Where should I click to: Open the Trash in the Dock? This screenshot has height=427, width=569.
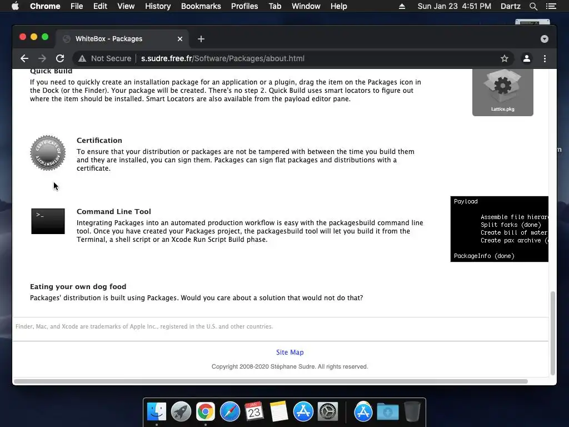[412, 412]
